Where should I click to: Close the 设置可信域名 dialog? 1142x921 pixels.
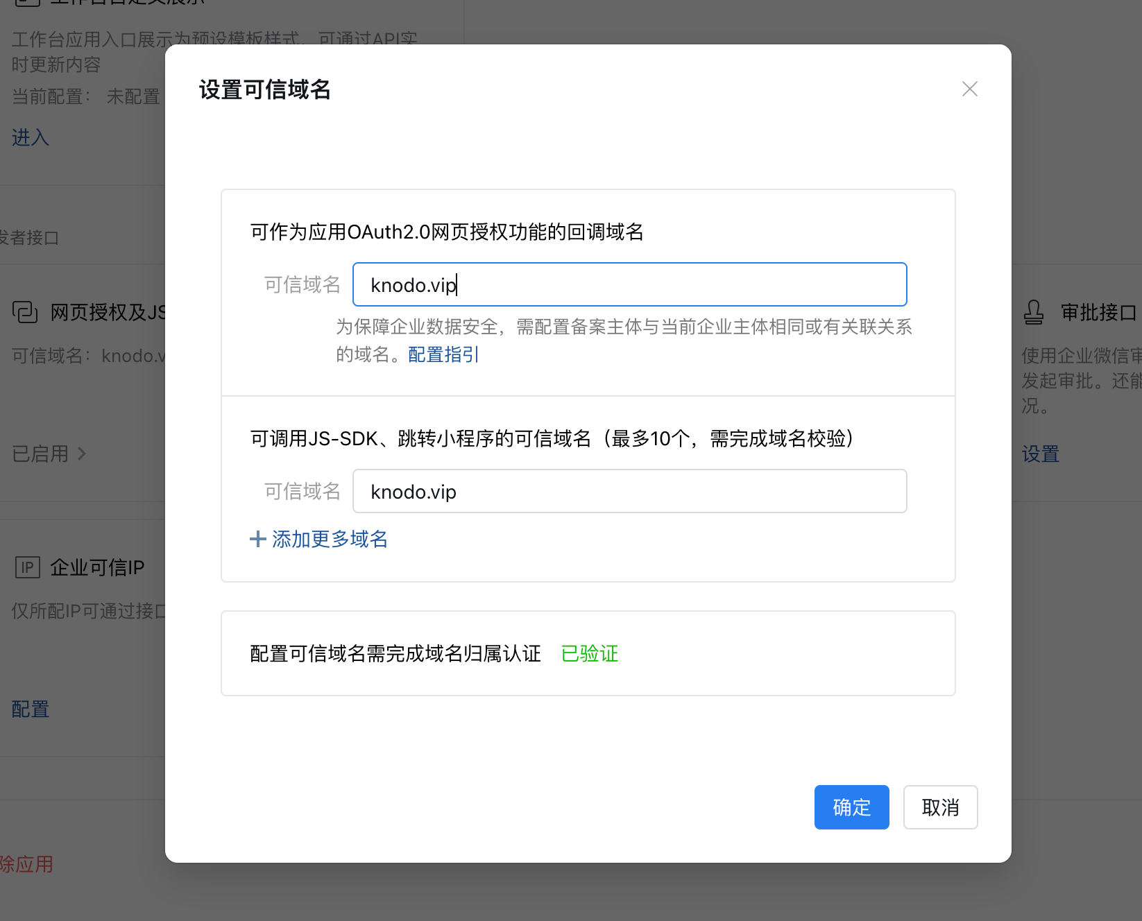click(969, 89)
